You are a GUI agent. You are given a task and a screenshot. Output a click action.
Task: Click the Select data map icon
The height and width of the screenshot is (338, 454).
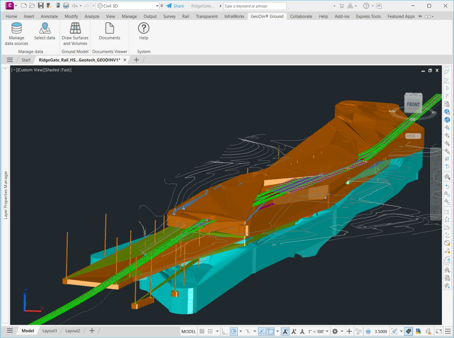click(x=45, y=29)
